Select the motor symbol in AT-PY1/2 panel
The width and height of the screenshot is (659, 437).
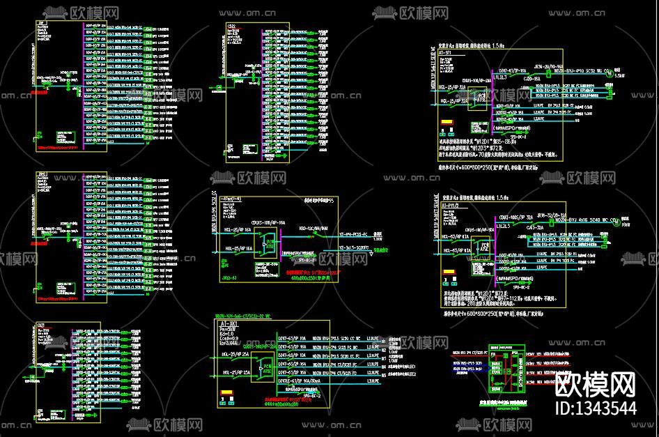[616, 223]
